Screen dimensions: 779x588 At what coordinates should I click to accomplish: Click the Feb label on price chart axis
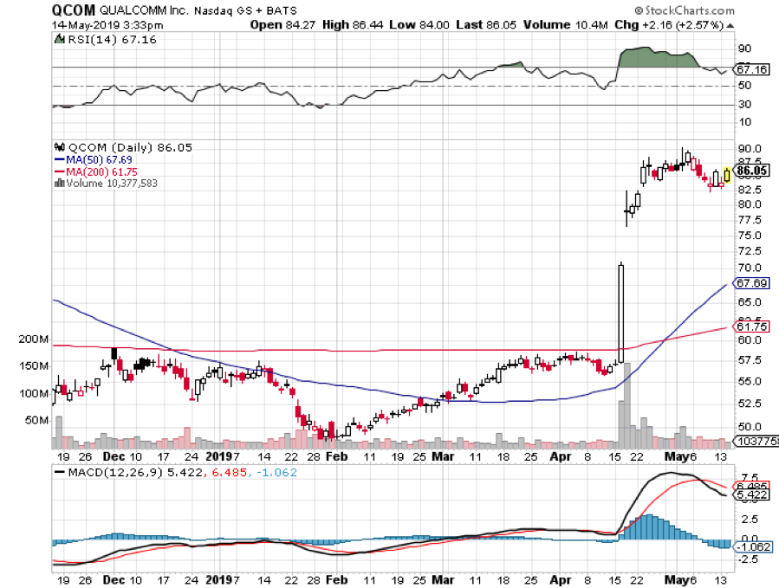pos(337,456)
